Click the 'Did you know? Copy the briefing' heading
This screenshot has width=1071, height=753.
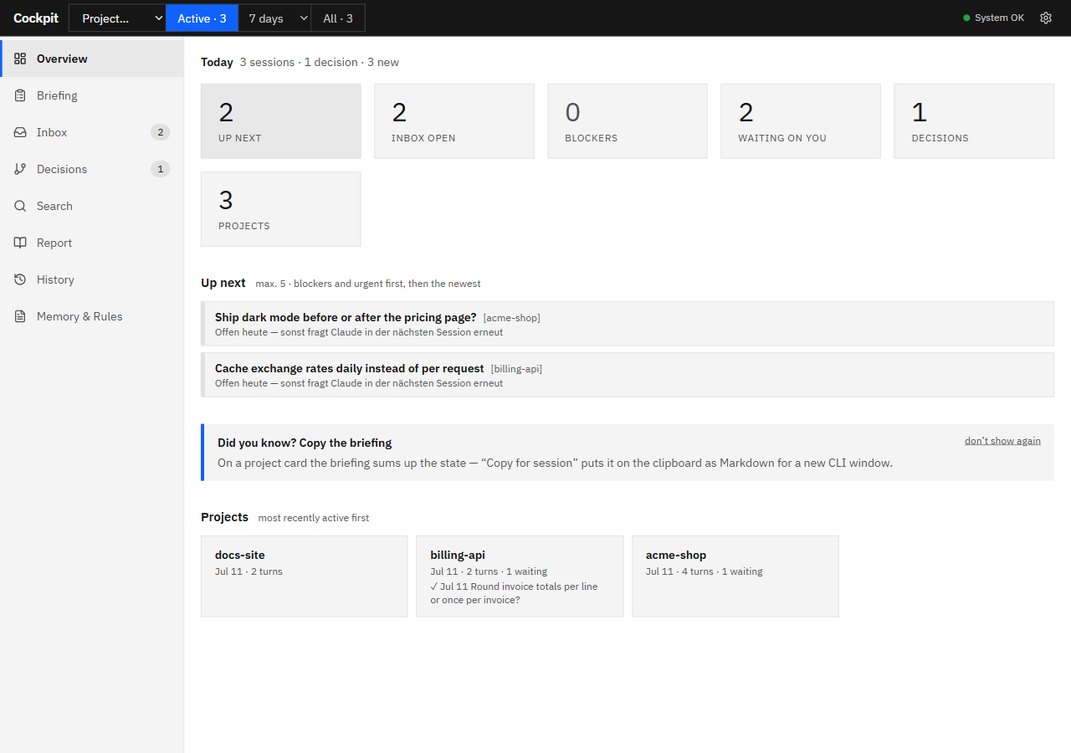pyautogui.click(x=305, y=443)
